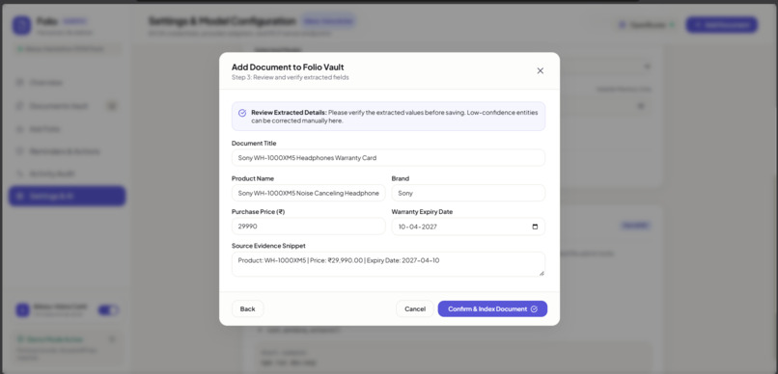Click the OpenRouter status indicator in the header
This screenshot has height=374, width=778.
pos(647,25)
